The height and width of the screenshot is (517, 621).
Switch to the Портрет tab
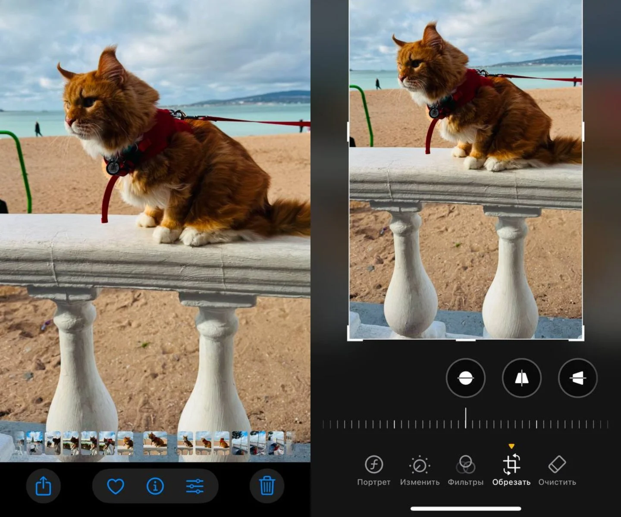coord(374,470)
